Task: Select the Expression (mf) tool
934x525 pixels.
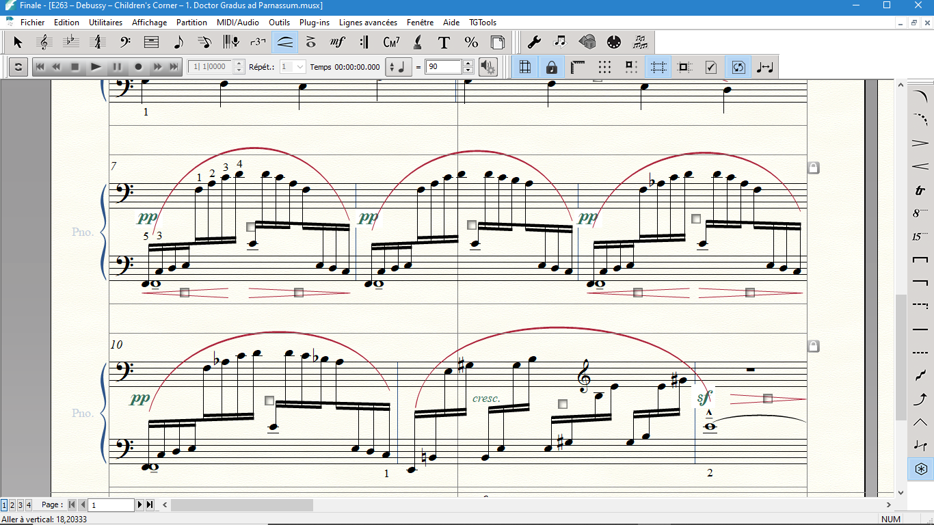Action: 337,42
